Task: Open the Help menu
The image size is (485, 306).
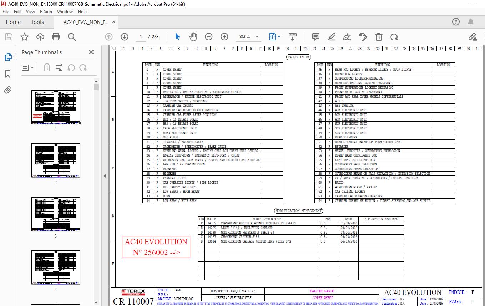Action: (82, 12)
